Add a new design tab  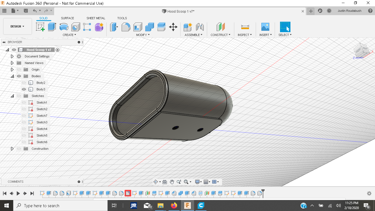[311, 11]
